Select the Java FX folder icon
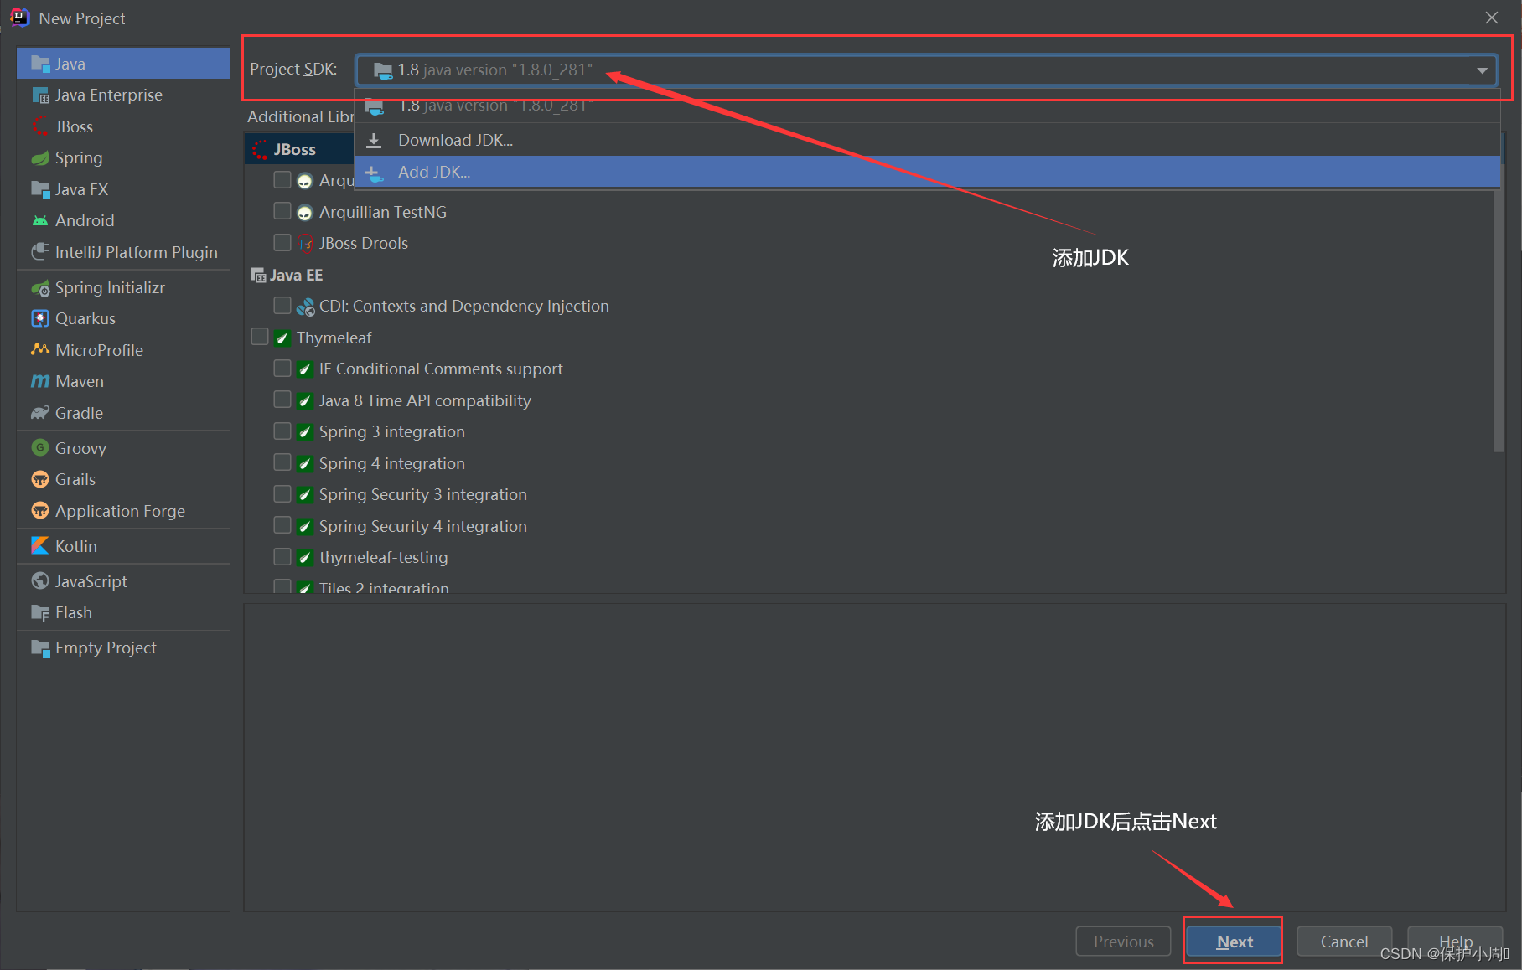Viewport: 1522px width, 970px height. [40, 189]
